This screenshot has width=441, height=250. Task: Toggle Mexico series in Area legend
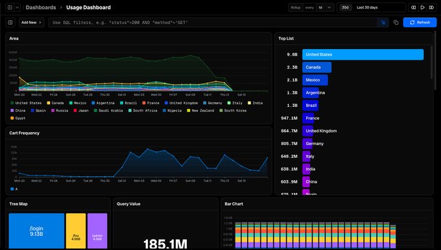coord(78,103)
